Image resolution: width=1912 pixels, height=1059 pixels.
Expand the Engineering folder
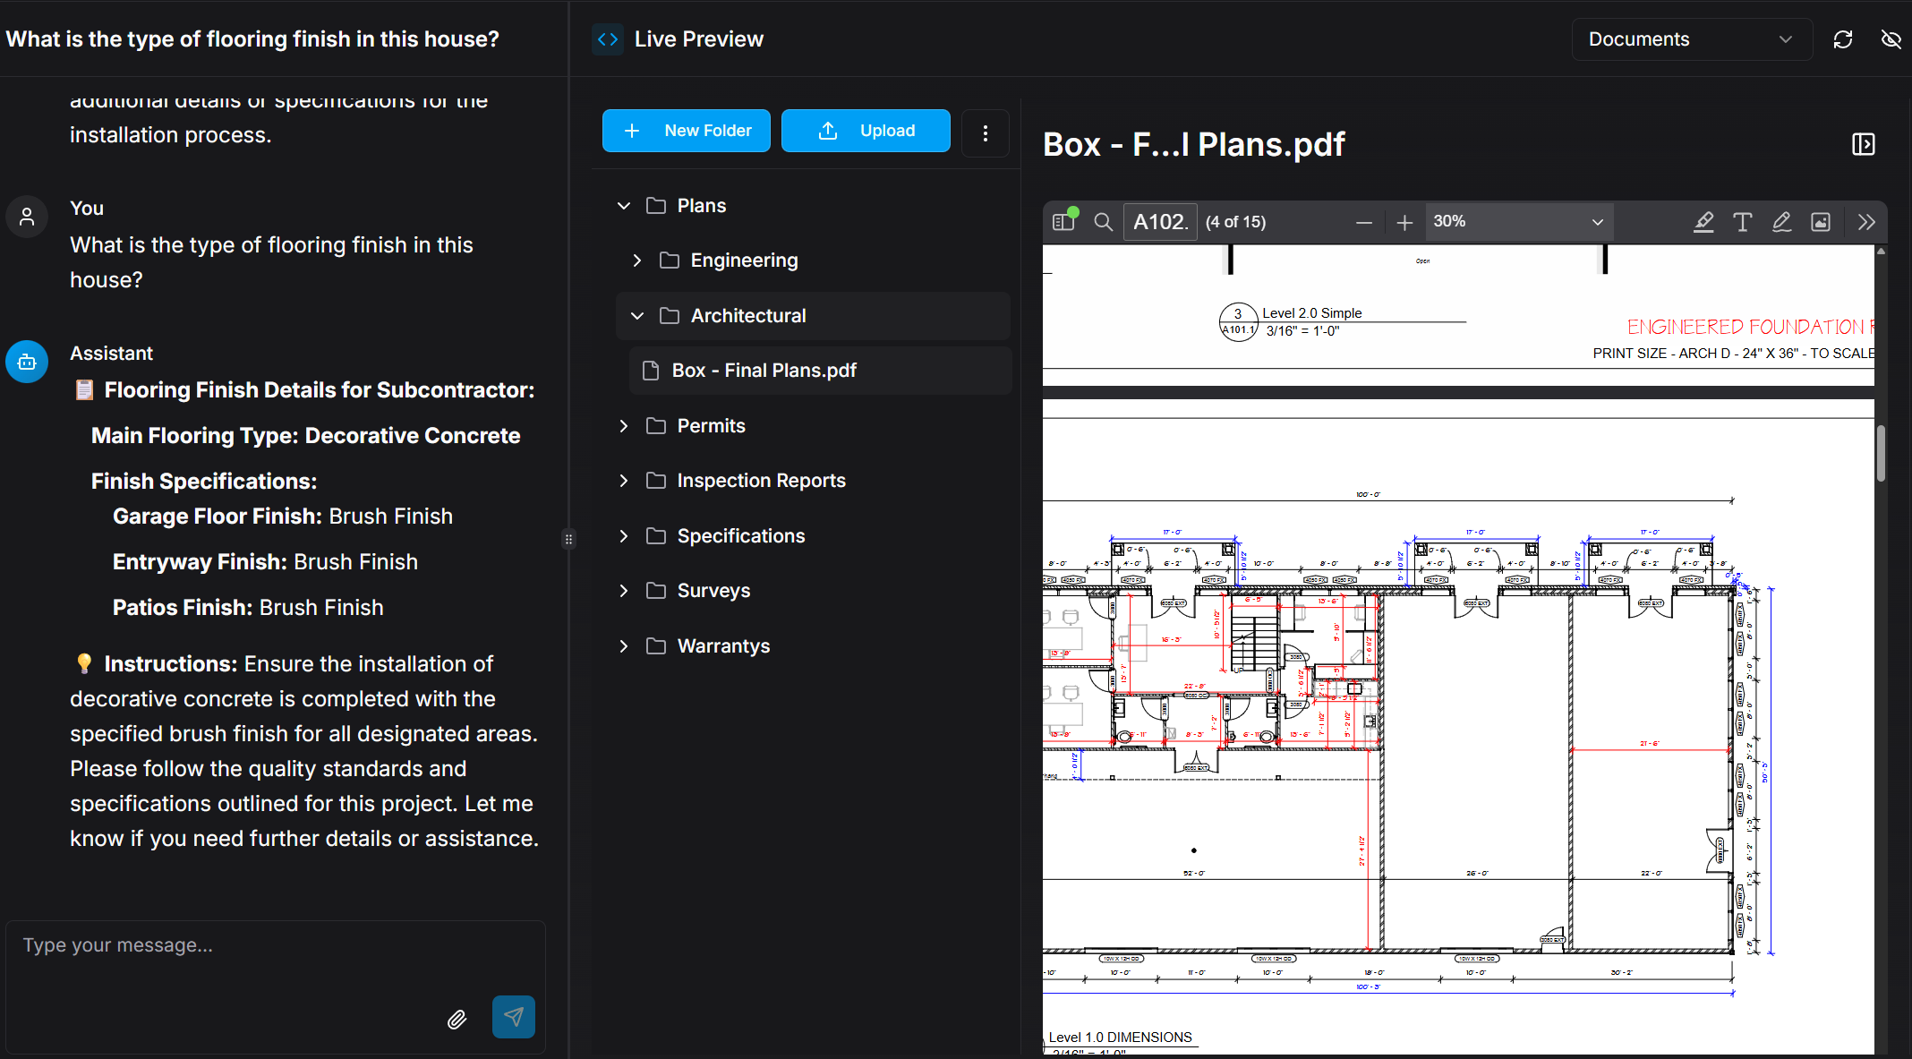(x=637, y=260)
